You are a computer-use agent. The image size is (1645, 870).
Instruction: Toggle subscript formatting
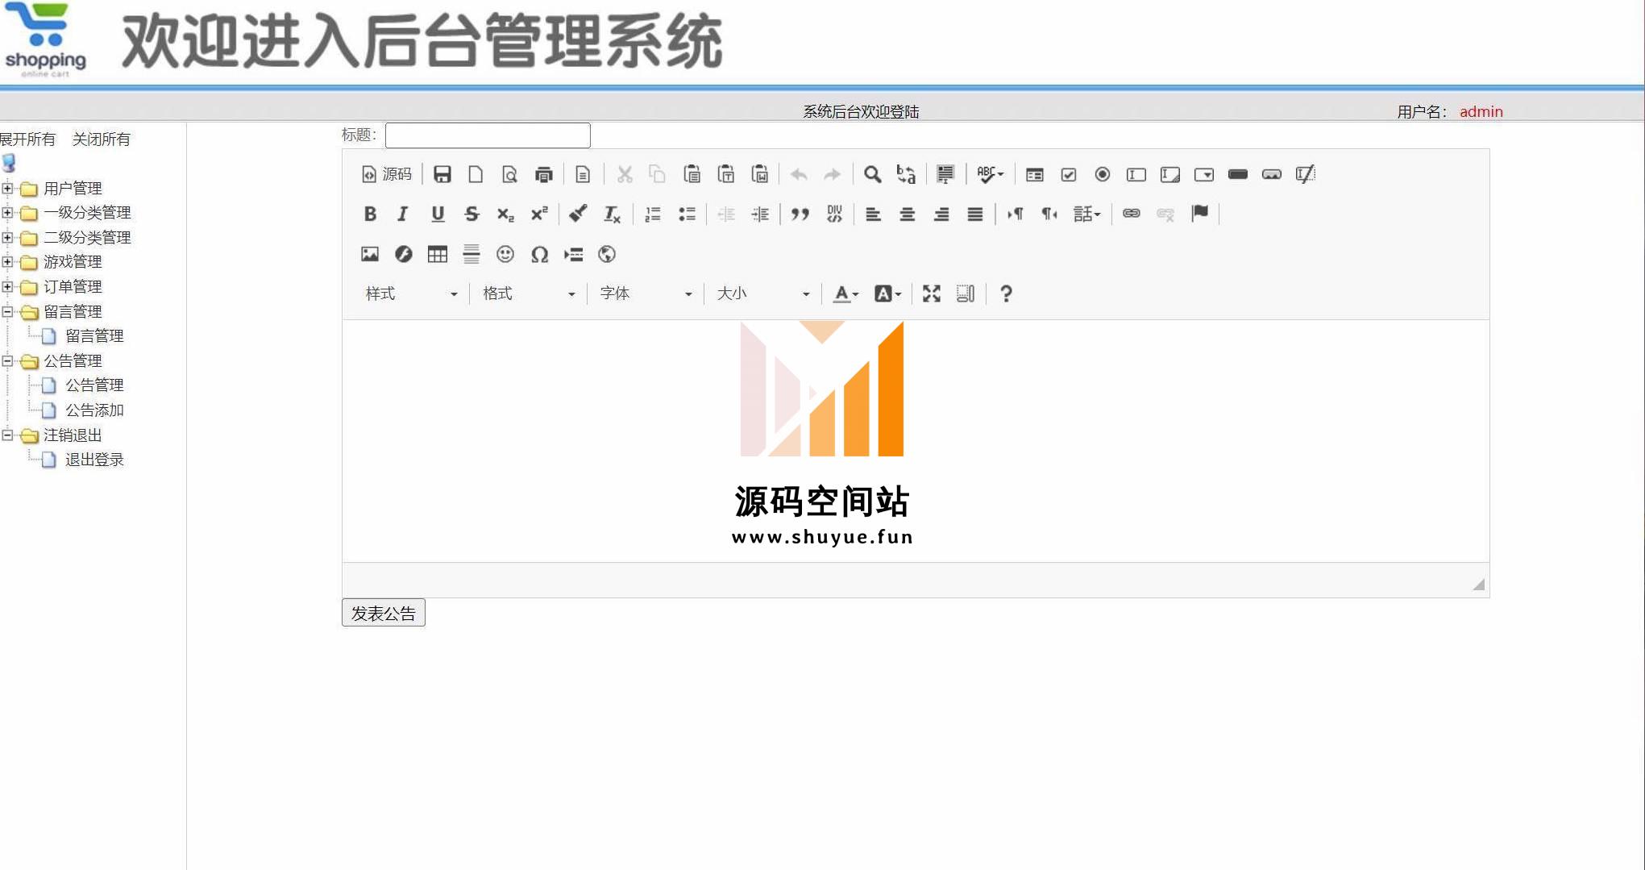[505, 214]
